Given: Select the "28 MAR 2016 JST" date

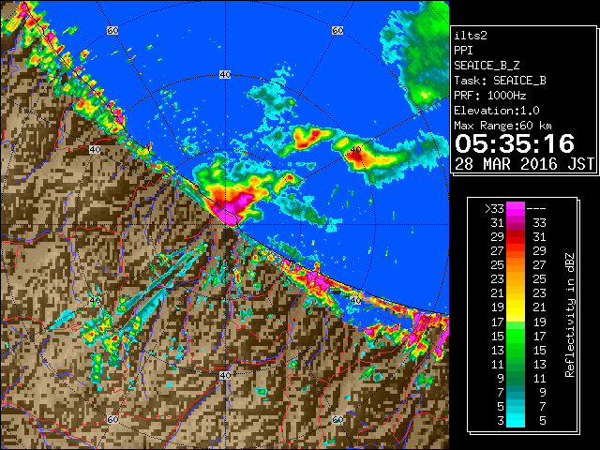Looking at the screenshot, I should (524, 164).
